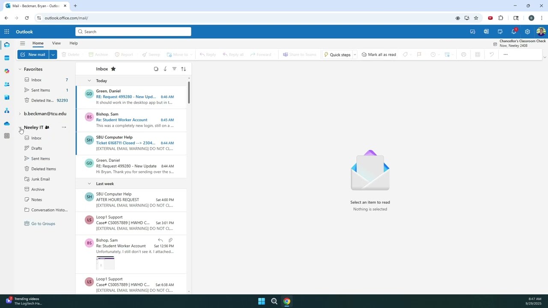Select the Conversation History folder
Image resolution: width=548 pixels, height=308 pixels.
(46, 210)
